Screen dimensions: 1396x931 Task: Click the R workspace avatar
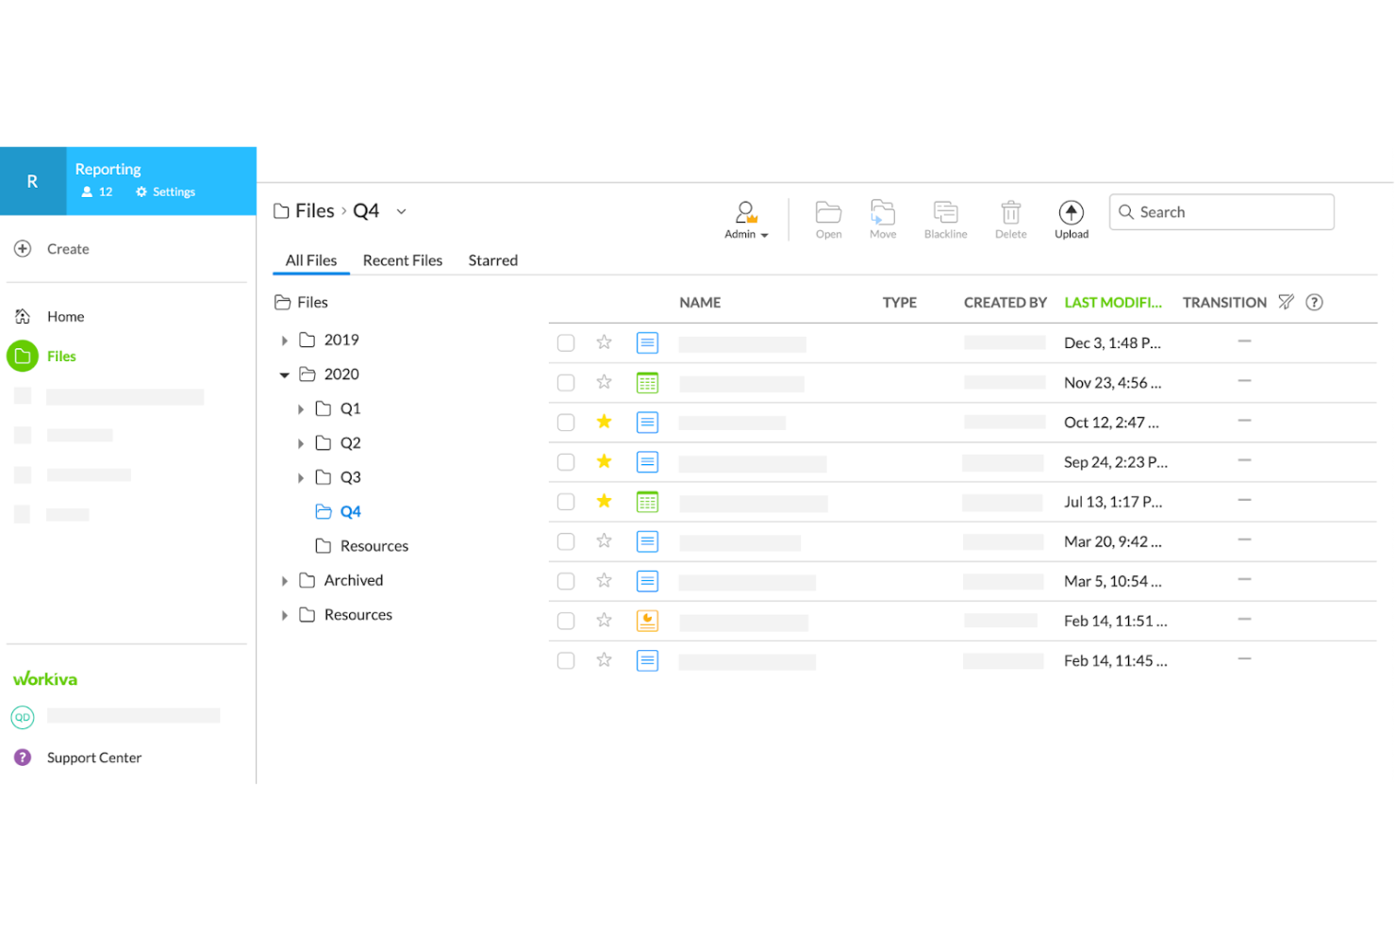pos(33,181)
